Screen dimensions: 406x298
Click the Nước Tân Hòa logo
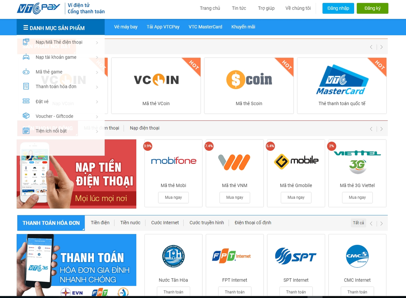(x=173, y=256)
